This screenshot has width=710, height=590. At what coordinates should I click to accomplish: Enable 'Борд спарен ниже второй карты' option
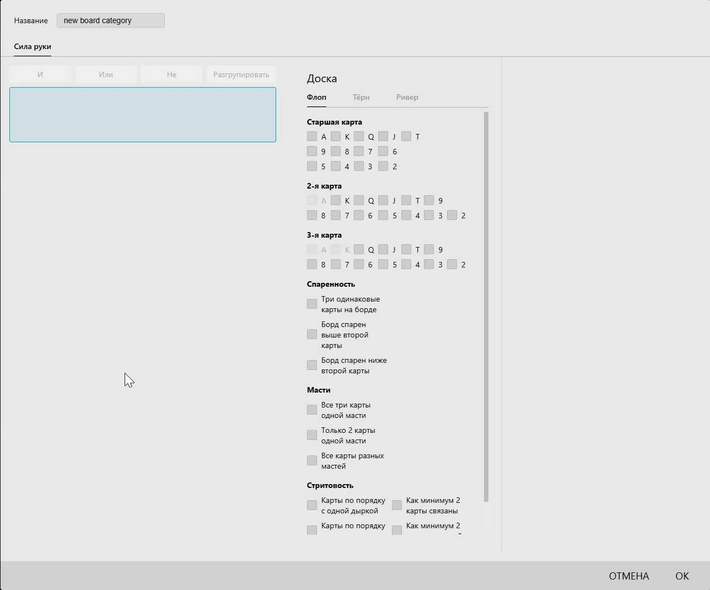[312, 365]
